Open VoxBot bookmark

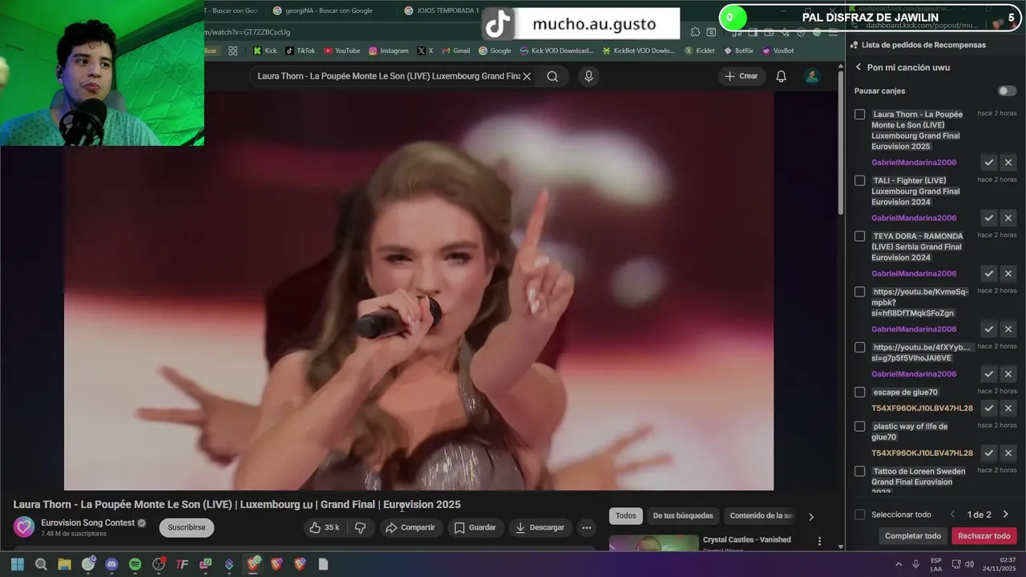point(778,50)
